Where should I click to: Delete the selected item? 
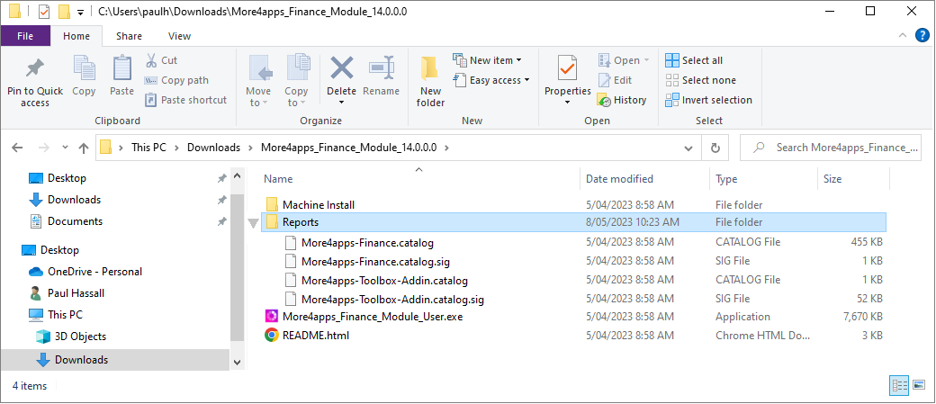(x=341, y=82)
